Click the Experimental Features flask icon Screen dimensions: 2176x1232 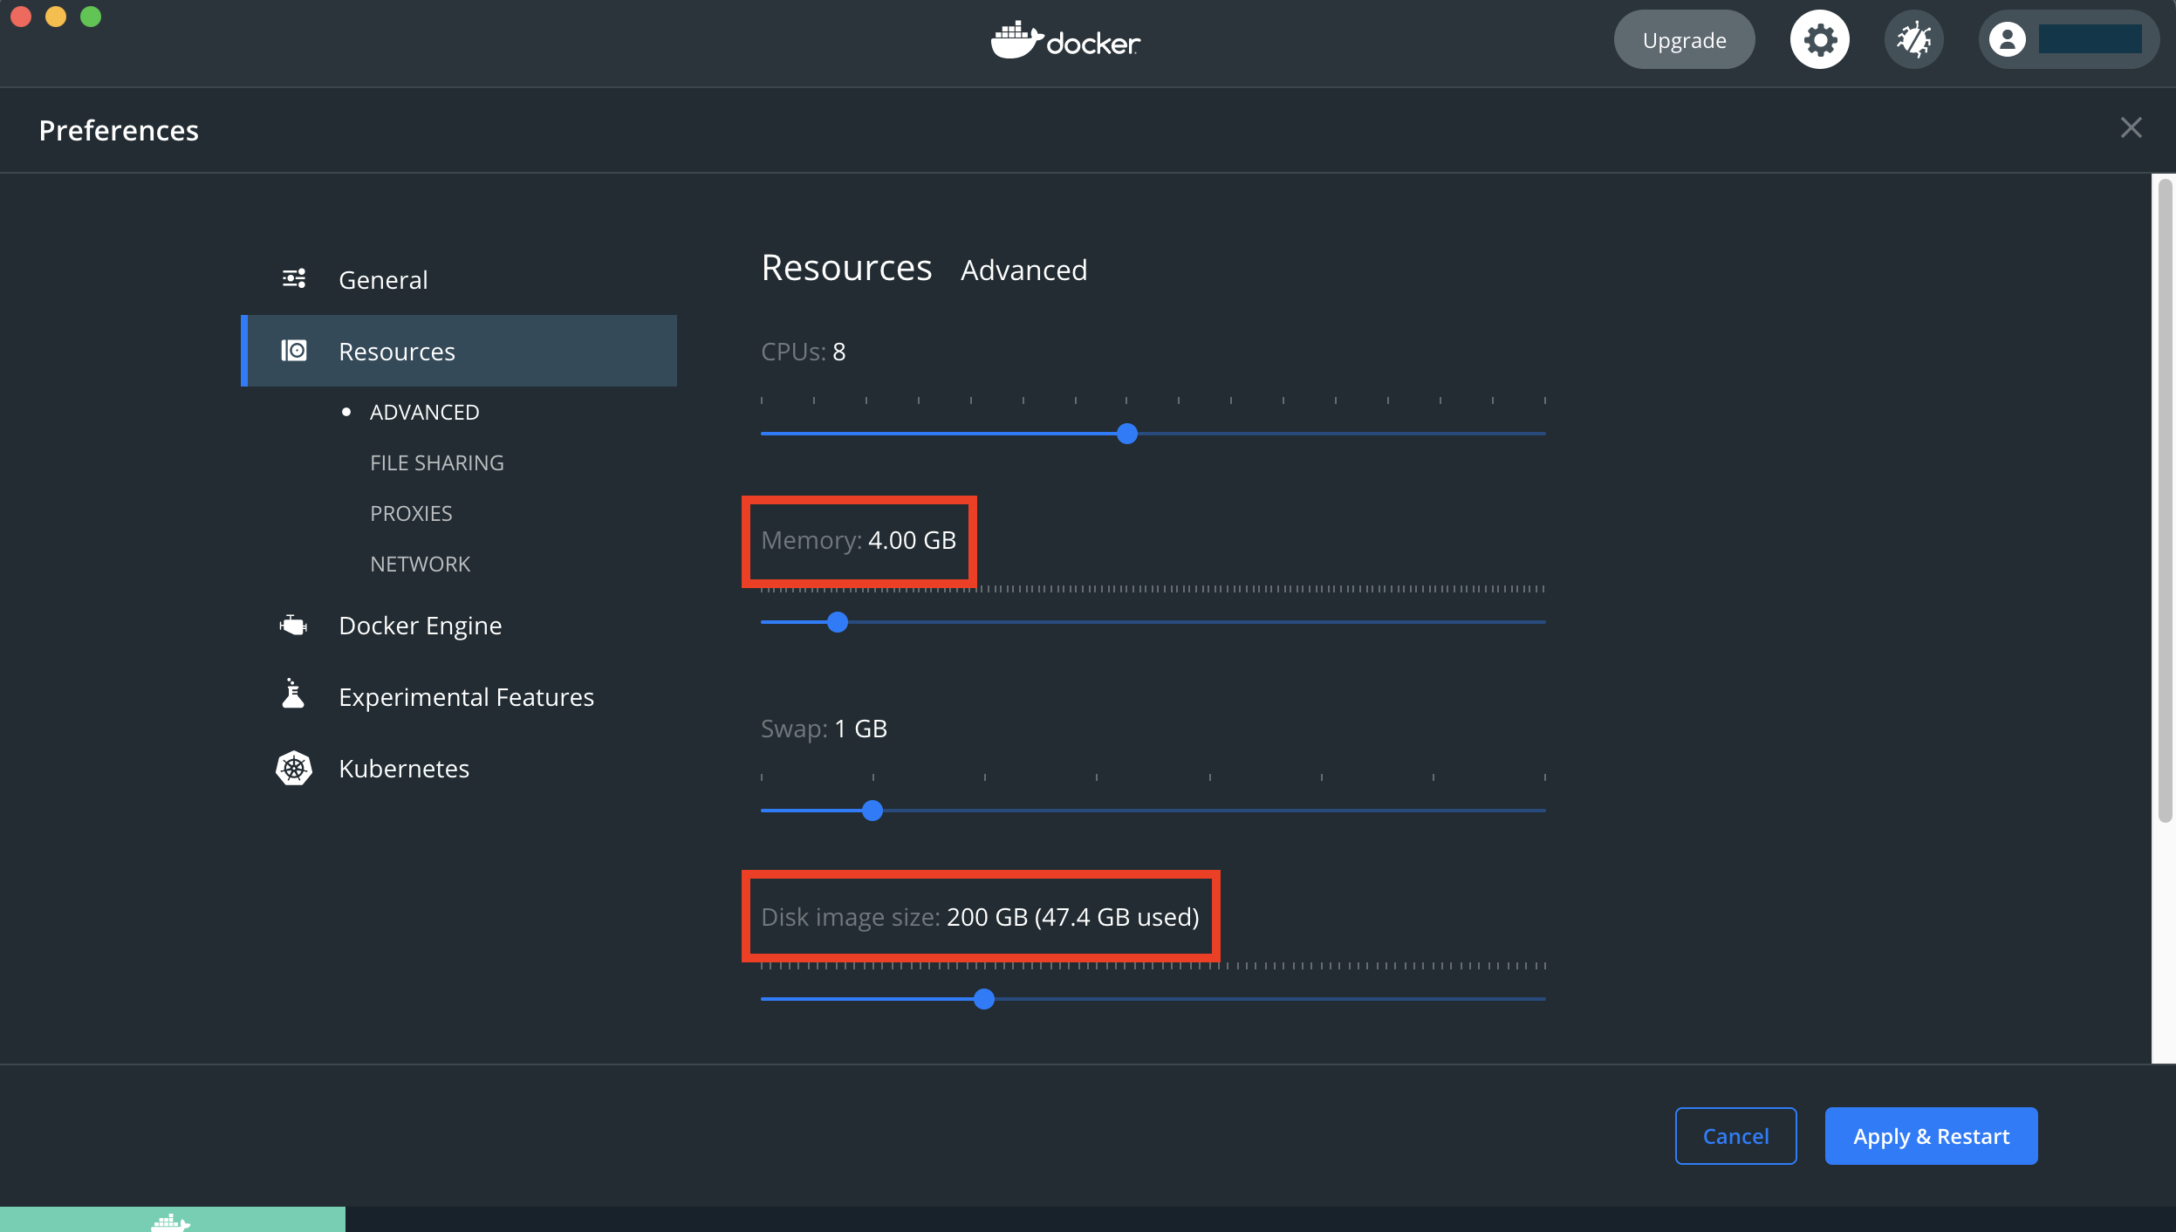(293, 695)
